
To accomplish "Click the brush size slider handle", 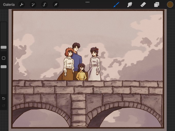I will point(4,47).
